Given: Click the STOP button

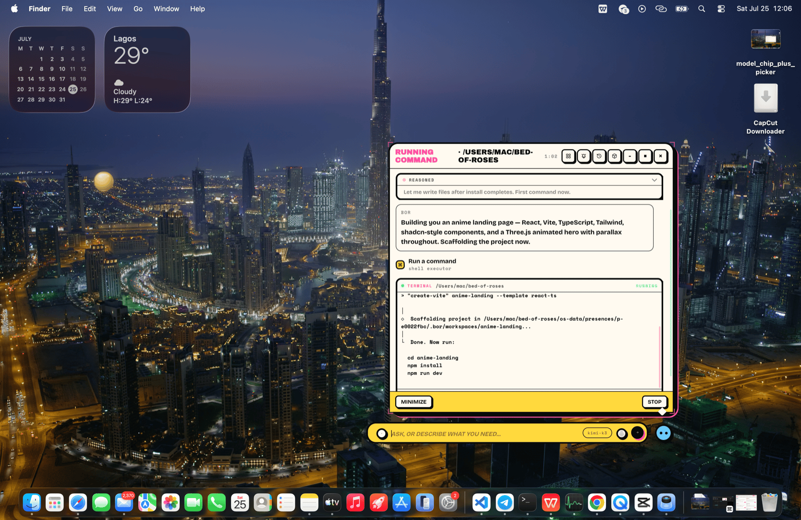Looking at the screenshot, I should coord(654,402).
